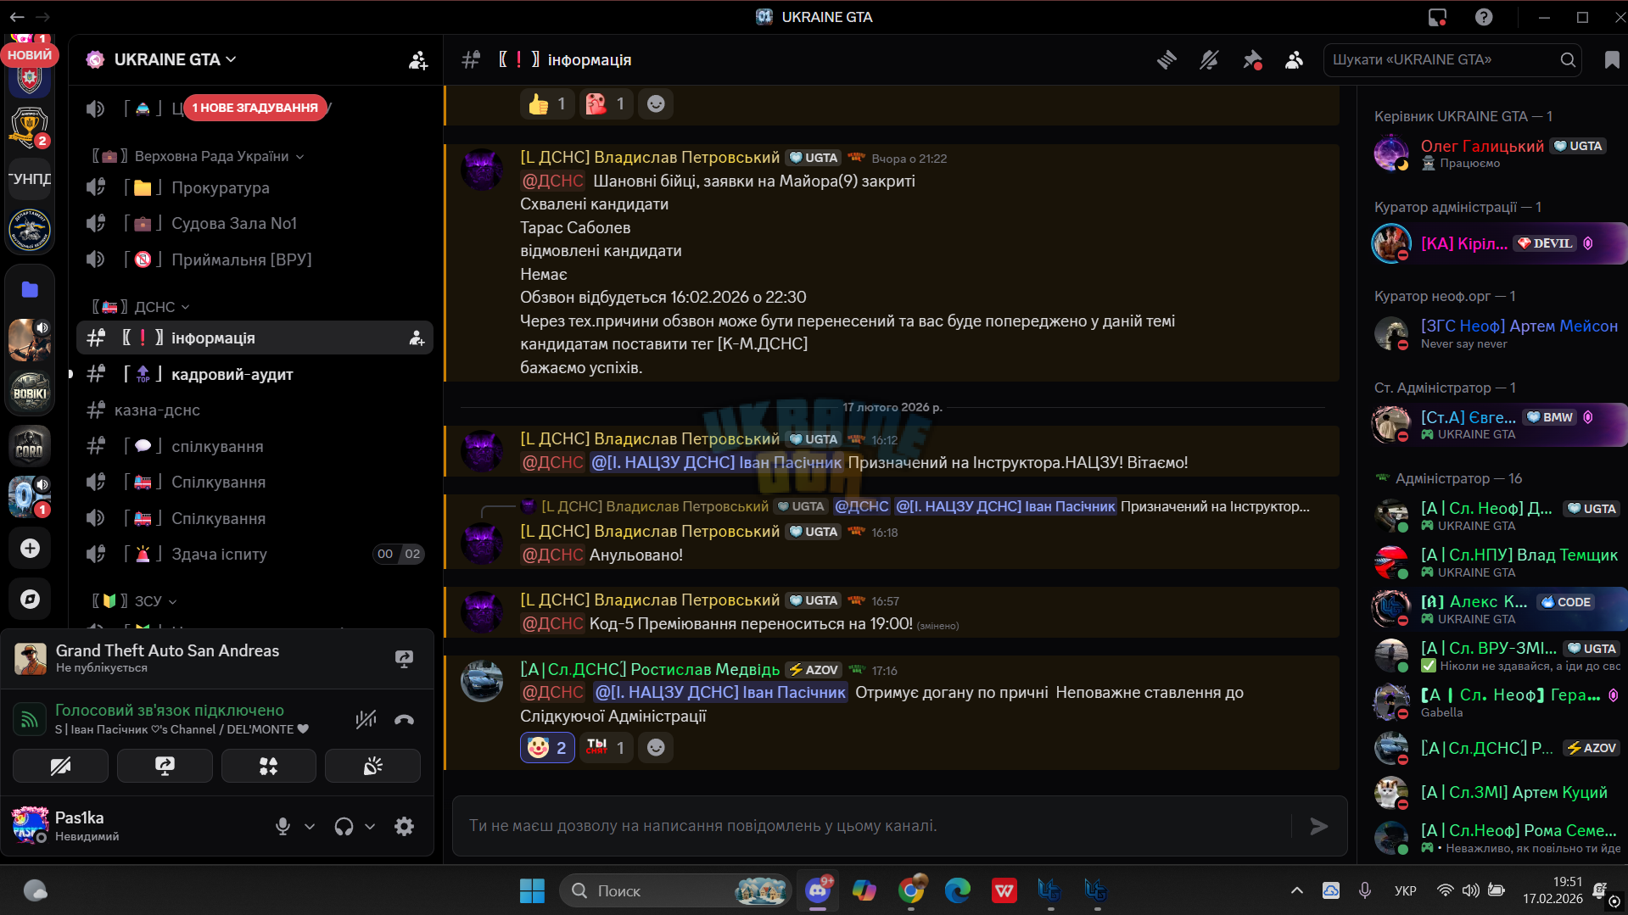This screenshot has width=1628, height=915.
Task: Open the threads icon in channel header
Action: (1166, 60)
